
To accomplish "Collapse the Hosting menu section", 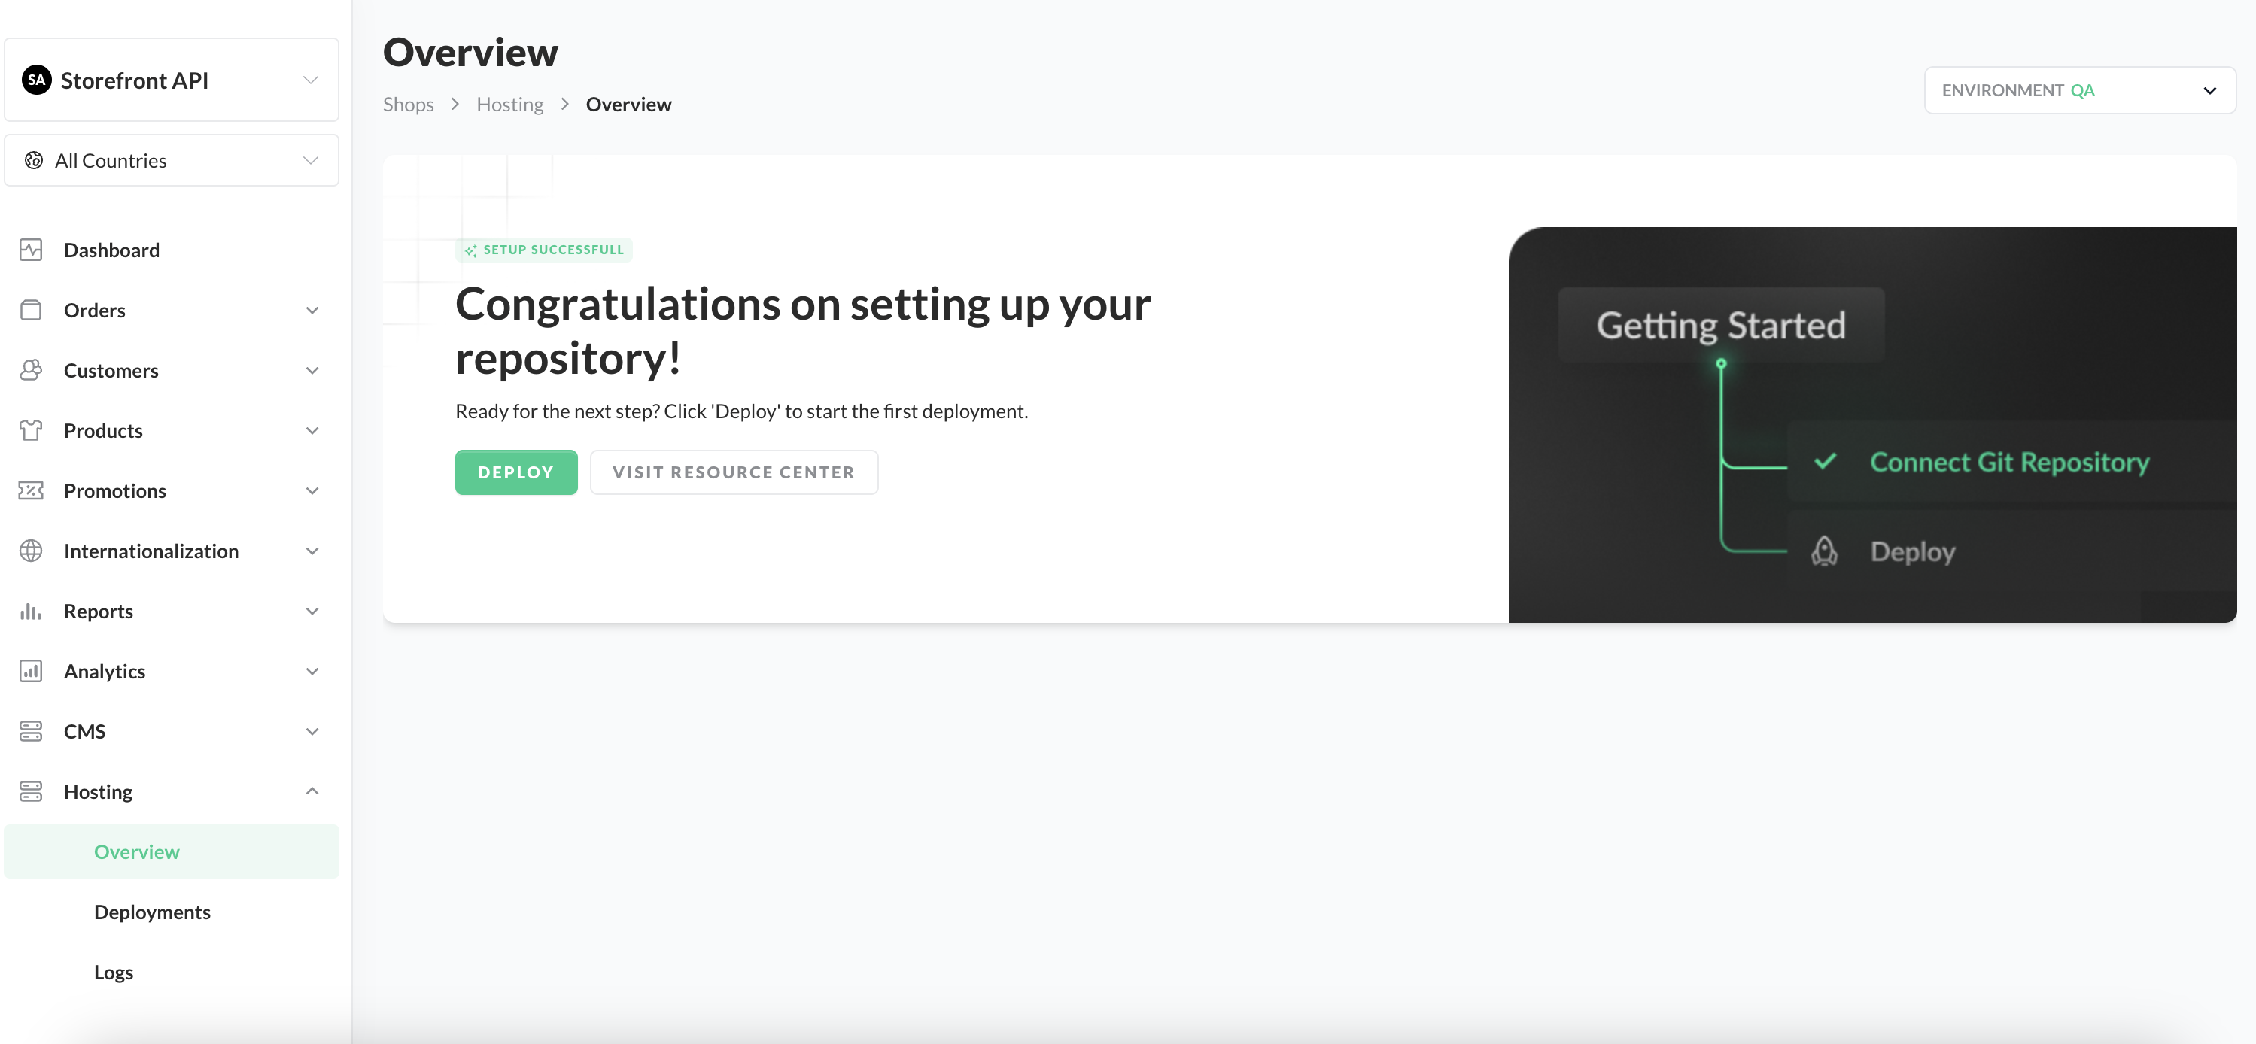I will coord(312,792).
